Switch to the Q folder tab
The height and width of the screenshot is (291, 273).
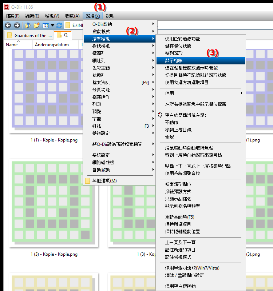63,35
